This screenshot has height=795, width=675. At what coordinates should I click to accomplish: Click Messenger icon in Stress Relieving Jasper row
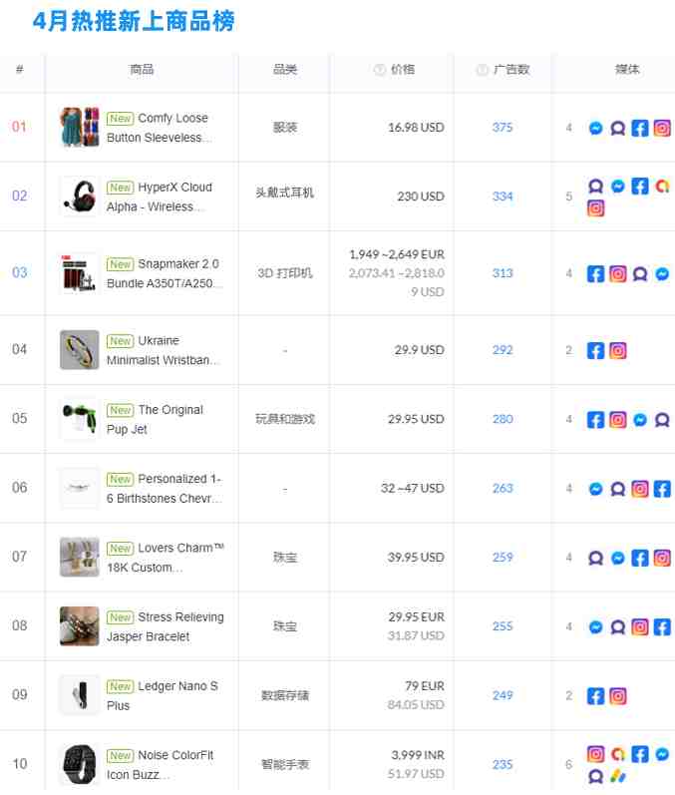pos(596,627)
